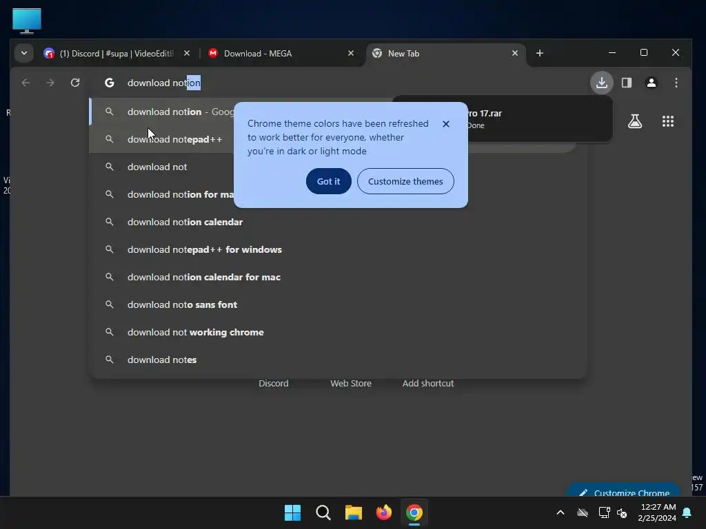Open the network tray icon

point(604,512)
